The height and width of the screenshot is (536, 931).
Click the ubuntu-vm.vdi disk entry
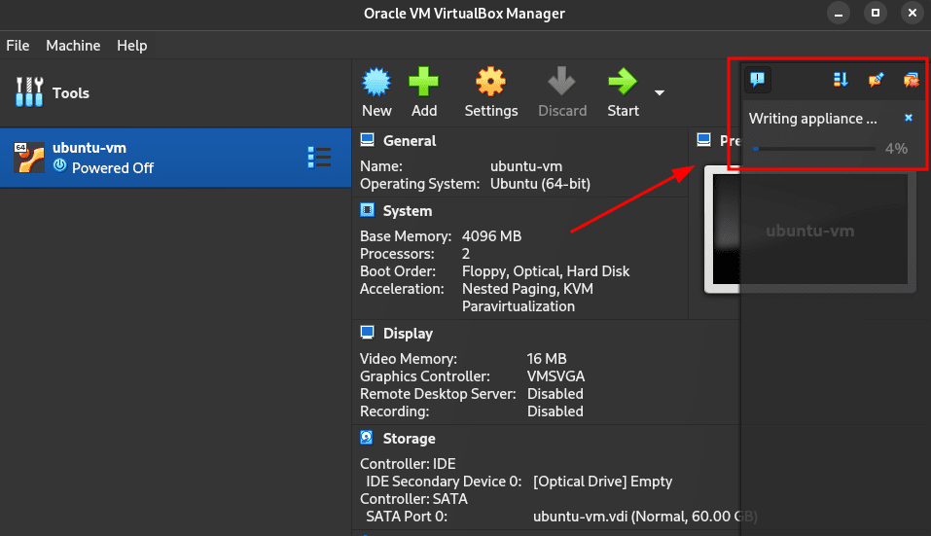click(645, 517)
